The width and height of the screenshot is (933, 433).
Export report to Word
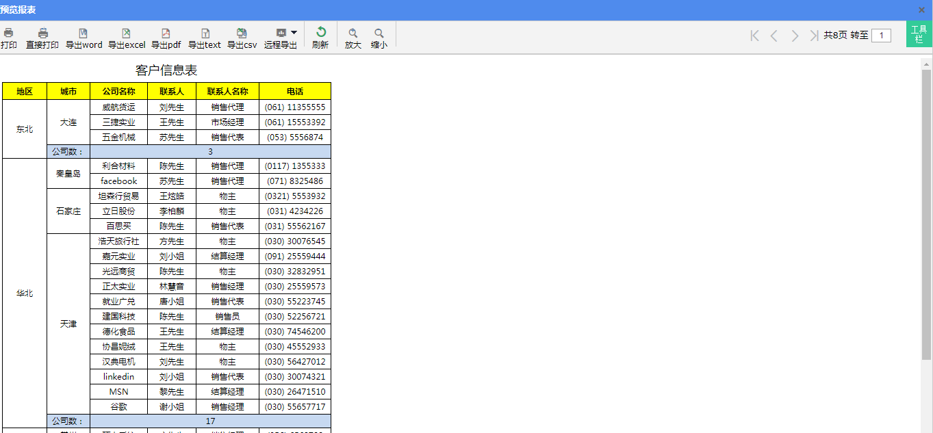(84, 34)
